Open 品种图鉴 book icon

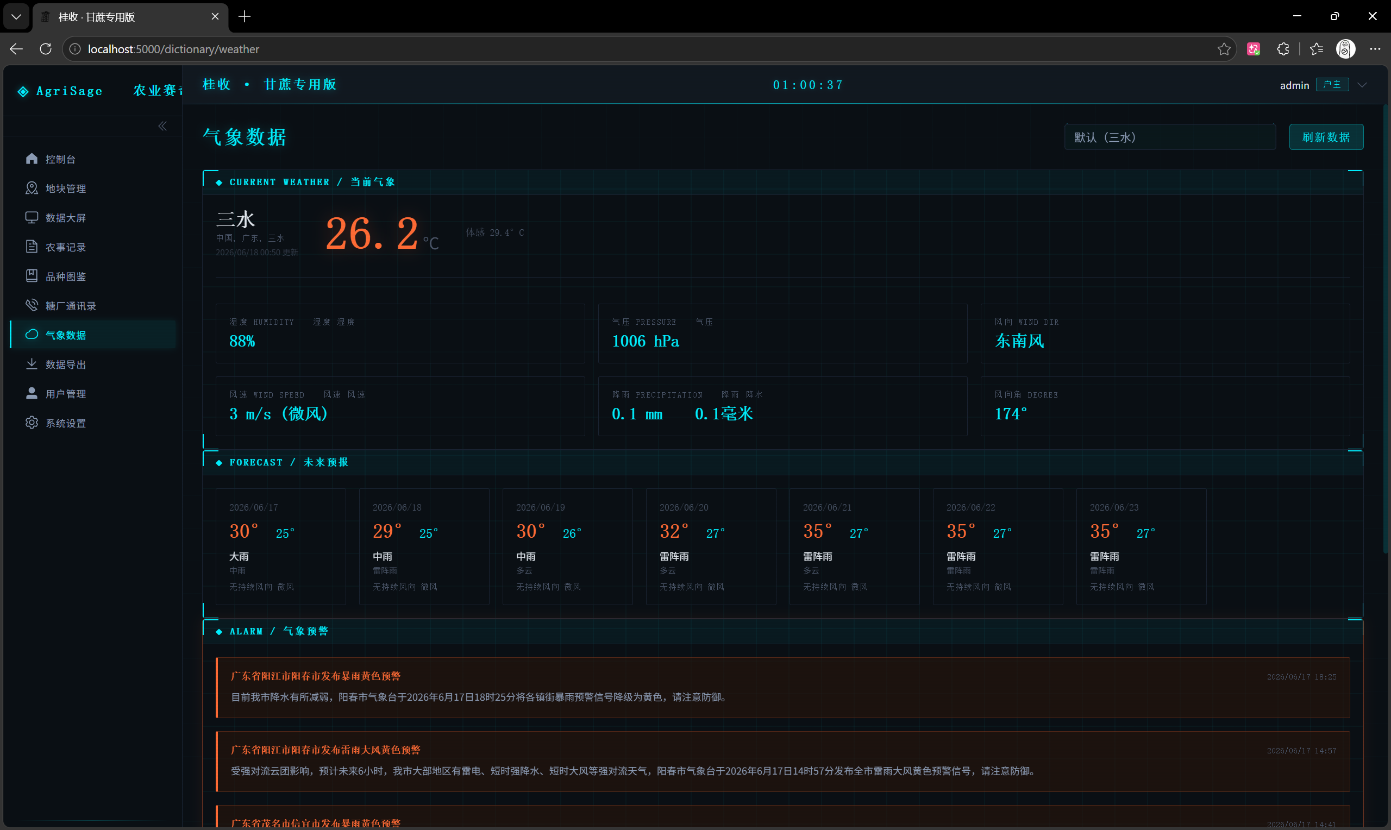(x=32, y=276)
